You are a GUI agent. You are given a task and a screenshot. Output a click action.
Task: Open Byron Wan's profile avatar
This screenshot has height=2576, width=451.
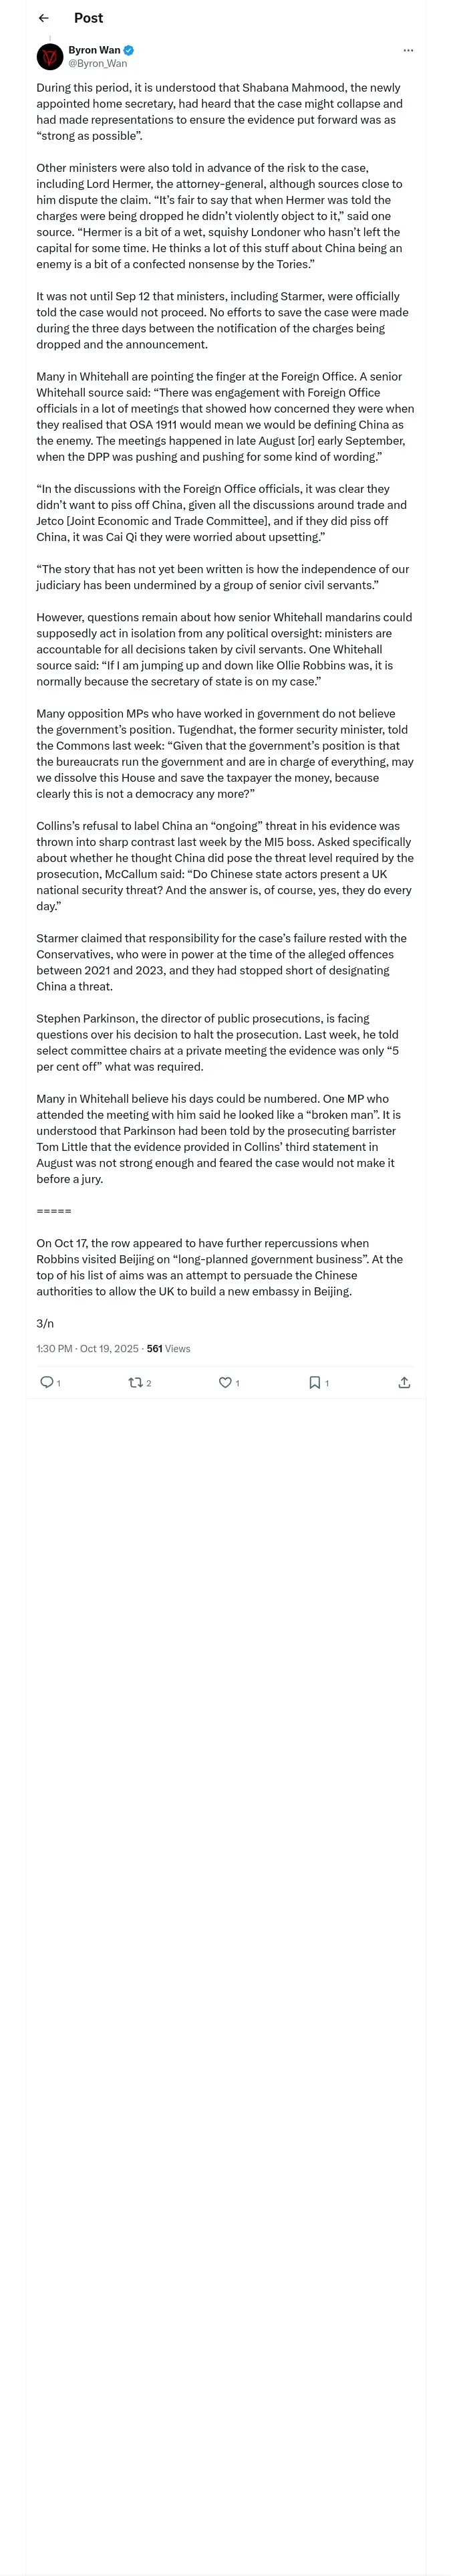click(50, 57)
